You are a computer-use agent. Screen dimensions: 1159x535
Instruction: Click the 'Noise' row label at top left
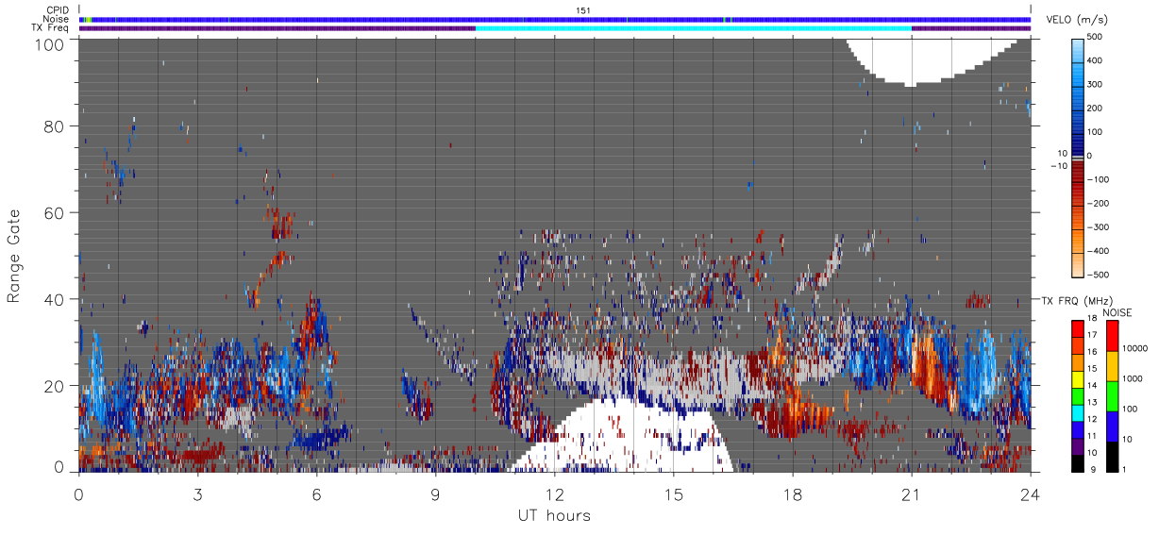tap(57, 19)
